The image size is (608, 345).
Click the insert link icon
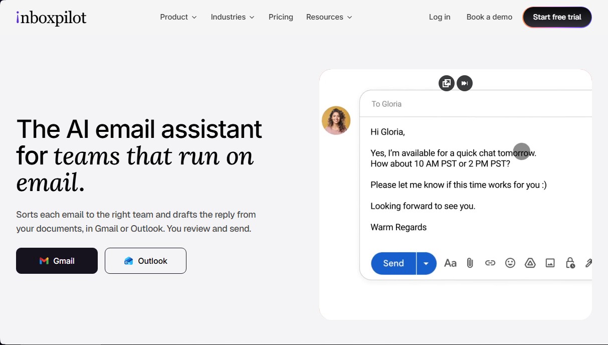point(490,263)
